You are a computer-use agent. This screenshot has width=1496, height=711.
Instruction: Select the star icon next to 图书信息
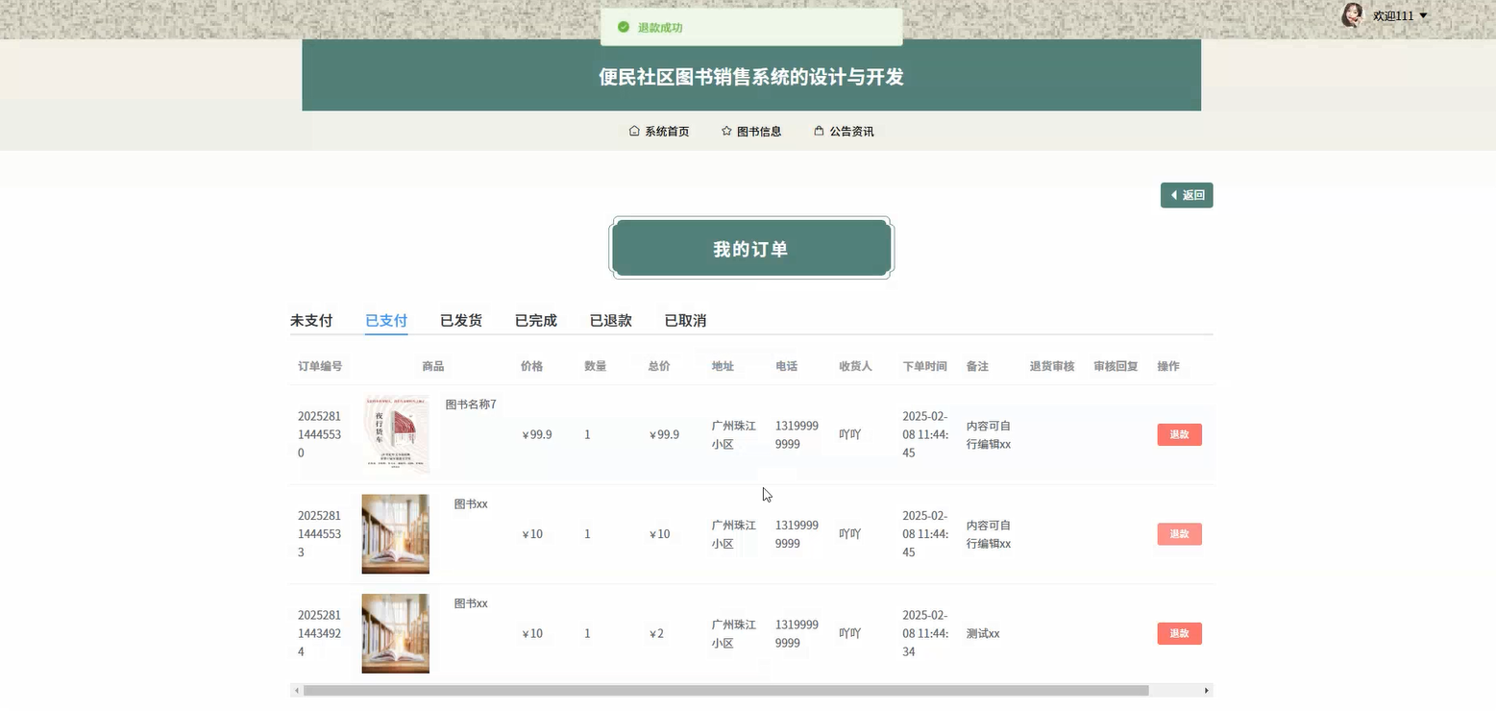[x=725, y=130]
